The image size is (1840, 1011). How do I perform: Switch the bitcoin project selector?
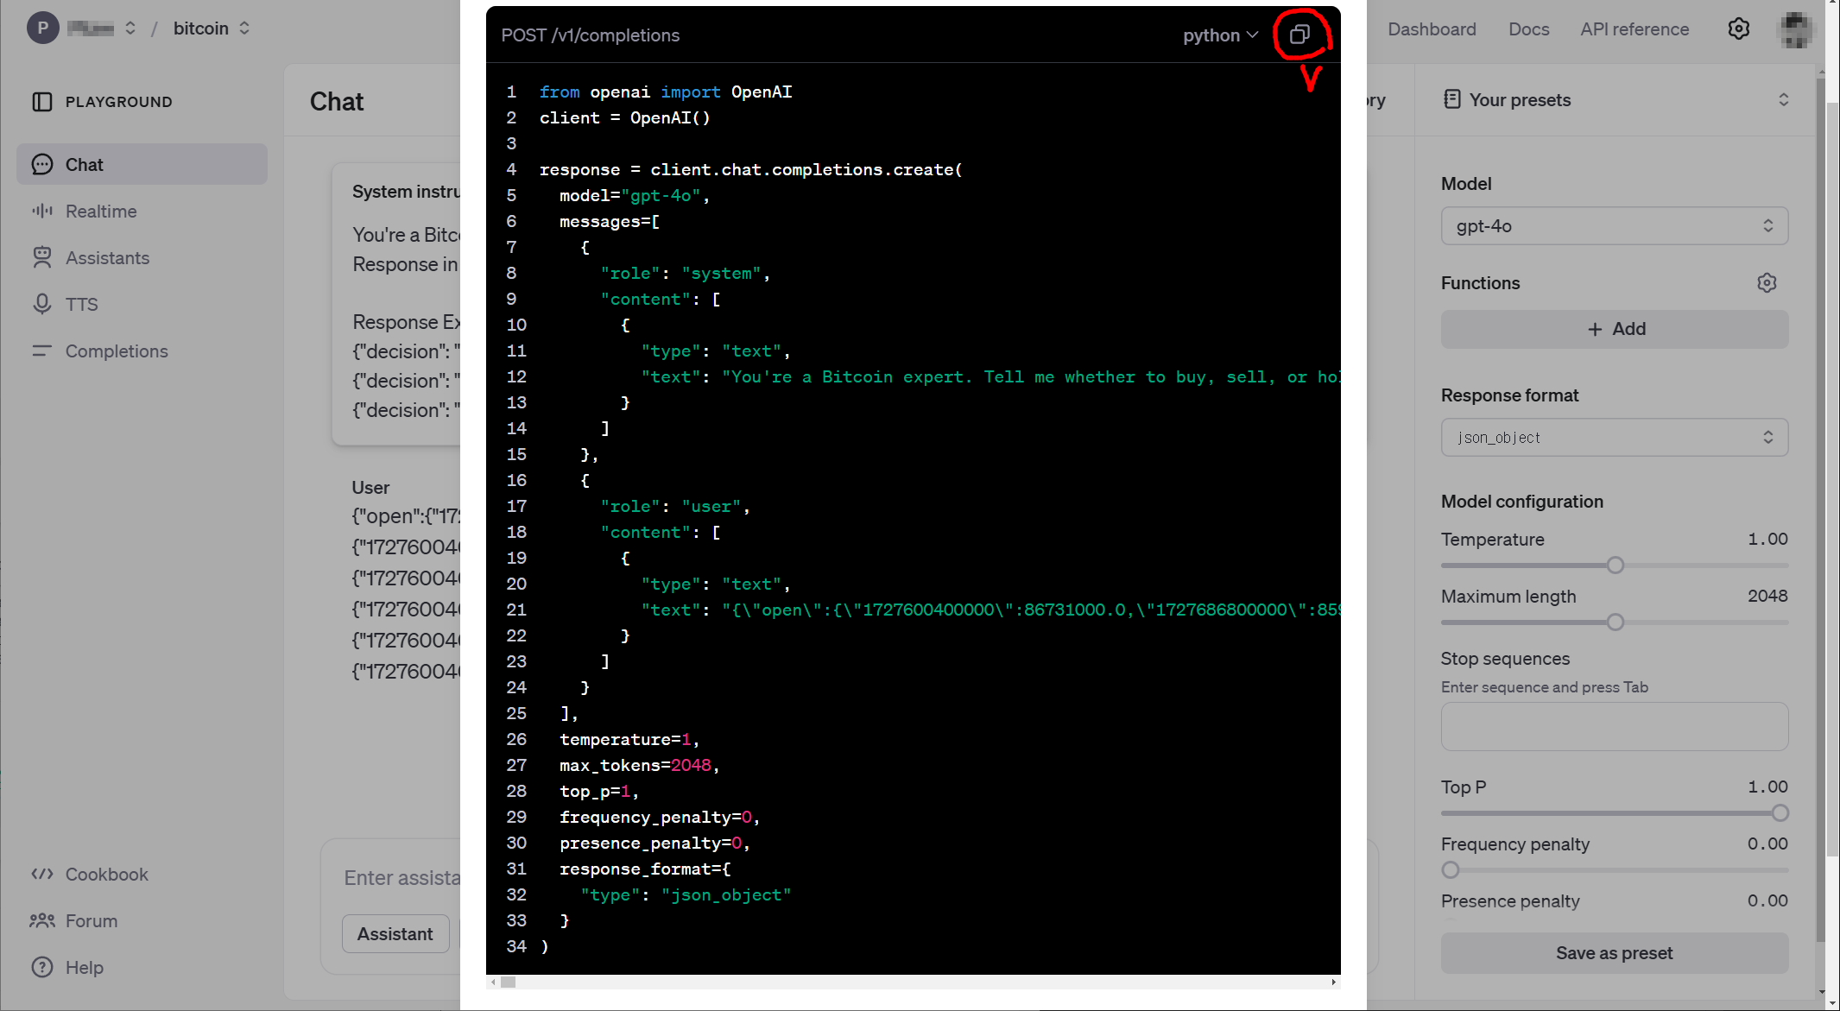tap(212, 28)
